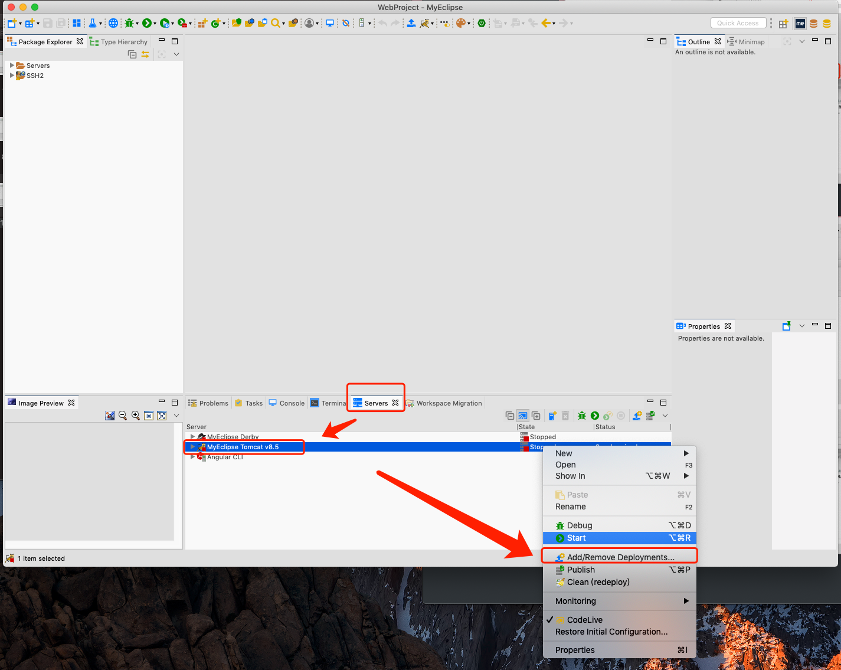The width and height of the screenshot is (841, 670).
Task: Click the Publish icon in Servers toolbar
Action: pos(650,416)
